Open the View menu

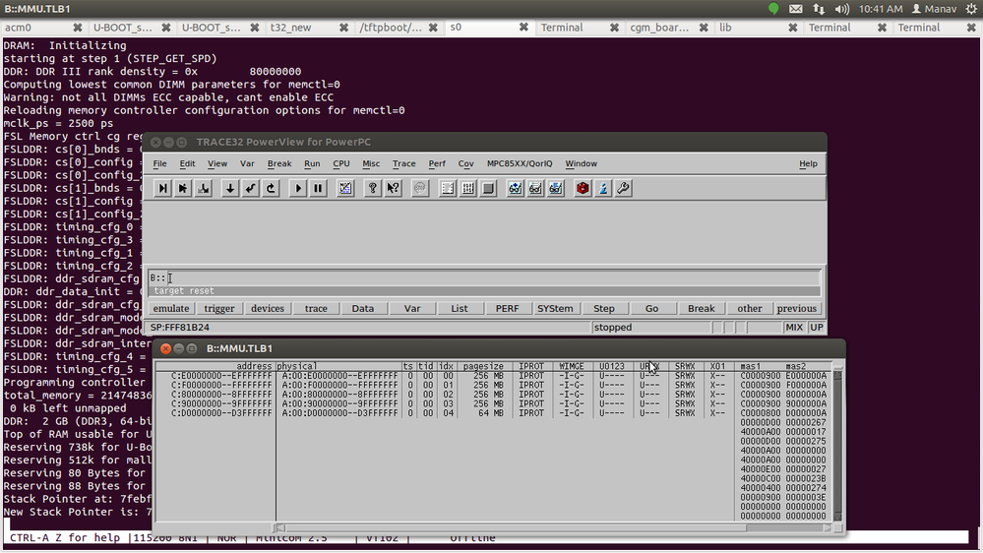click(x=217, y=163)
